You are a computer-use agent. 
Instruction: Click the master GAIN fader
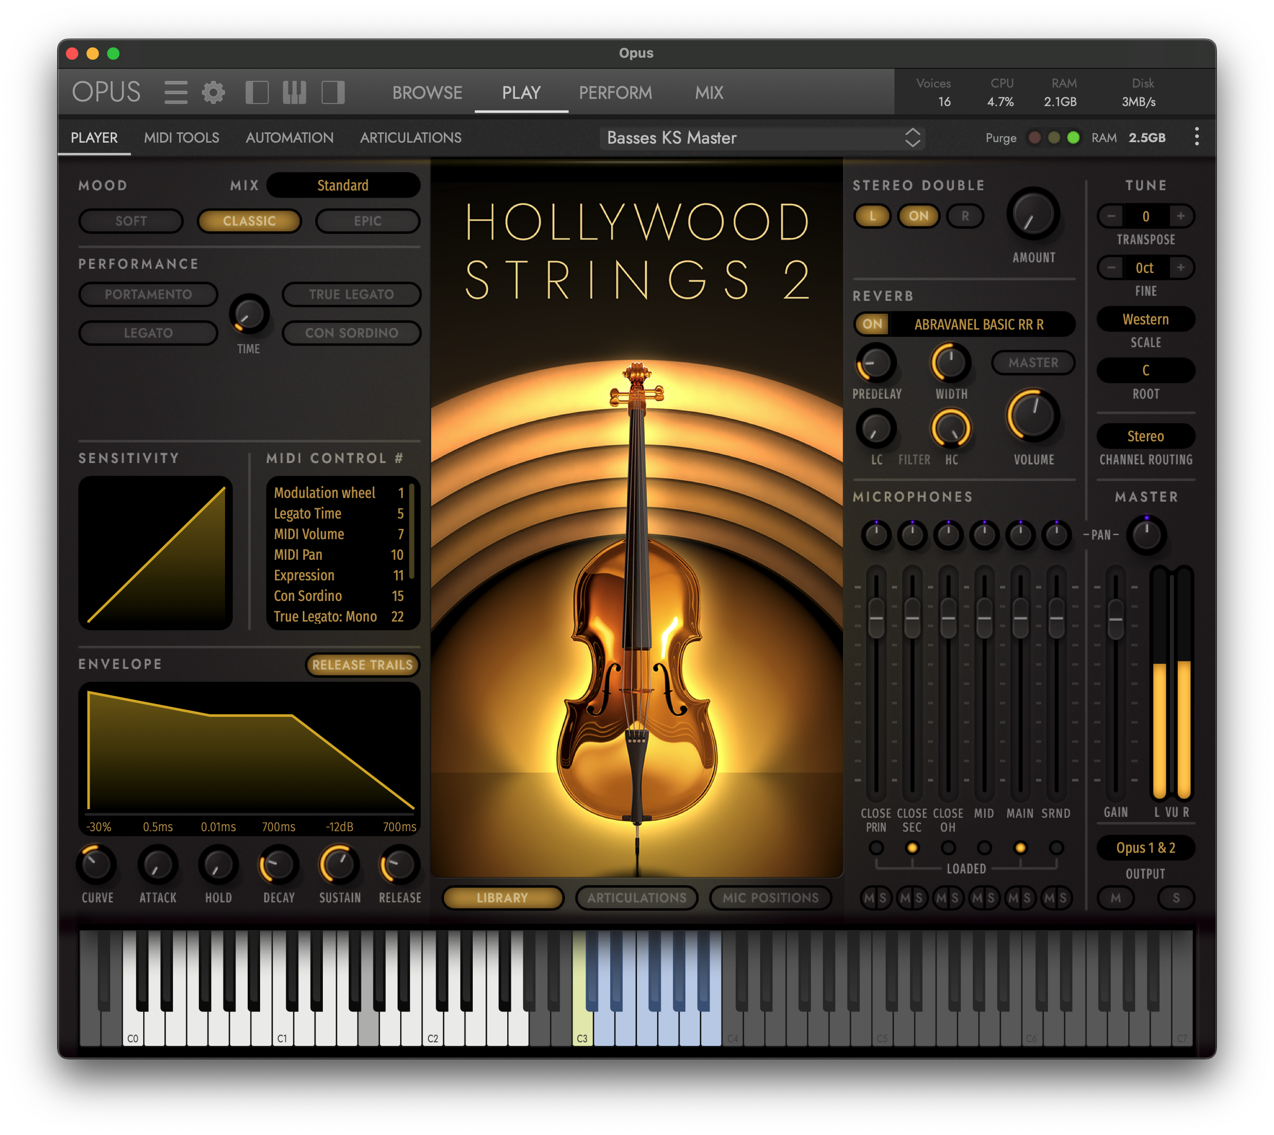pyautogui.click(x=1115, y=618)
